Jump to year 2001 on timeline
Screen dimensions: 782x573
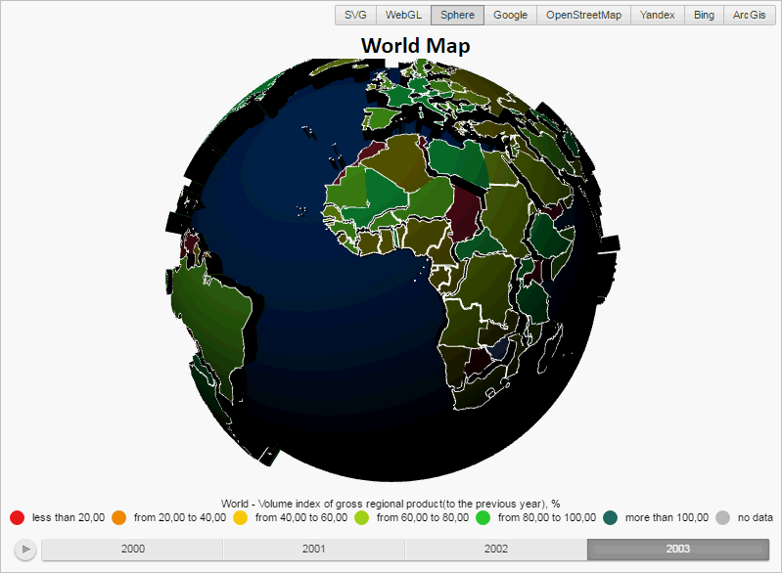coord(314,550)
